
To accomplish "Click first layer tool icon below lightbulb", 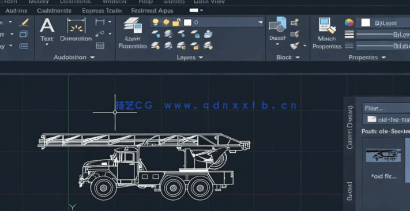I will coord(156,34).
